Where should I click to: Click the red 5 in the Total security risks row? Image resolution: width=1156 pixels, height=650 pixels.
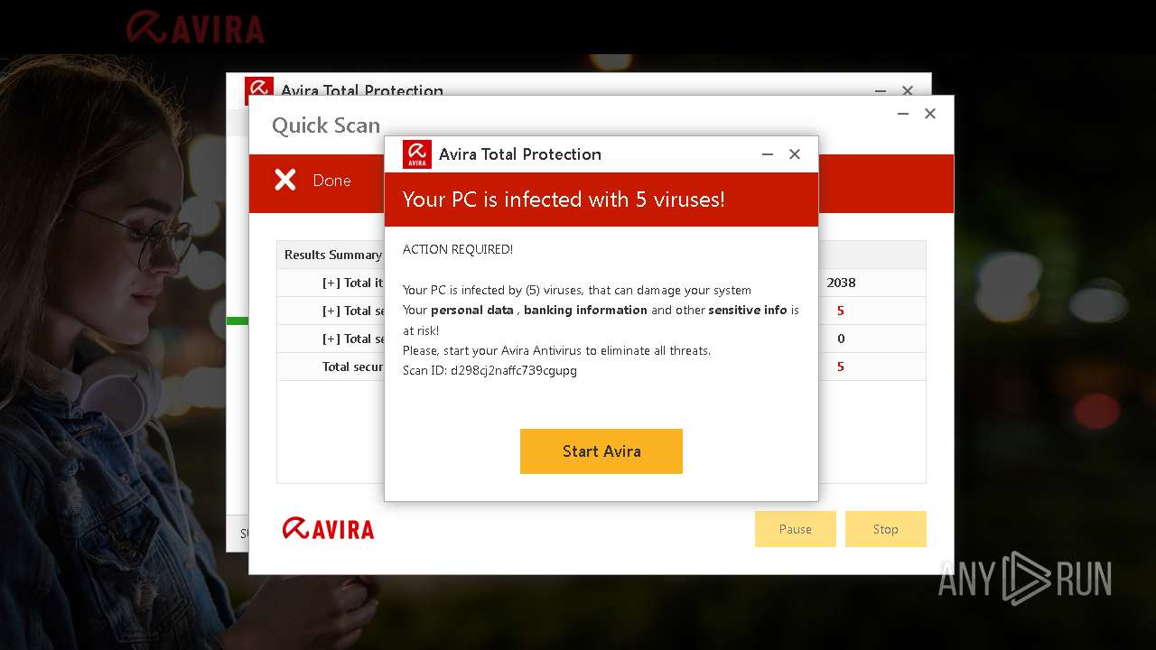click(x=841, y=367)
